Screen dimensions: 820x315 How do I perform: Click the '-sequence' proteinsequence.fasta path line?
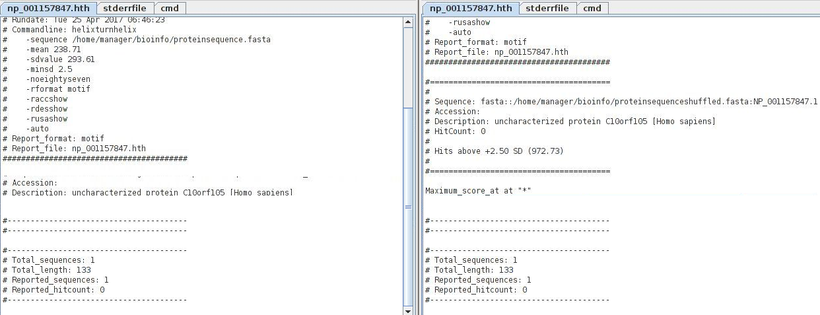click(x=148, y=40)
